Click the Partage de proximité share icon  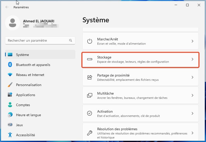coord(90,77)
